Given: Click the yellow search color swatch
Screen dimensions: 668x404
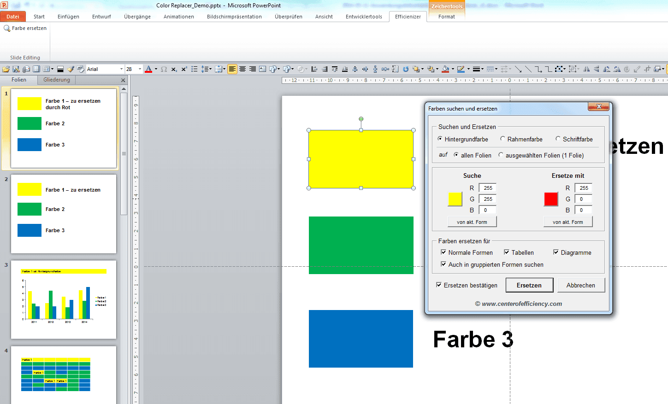Looking at the screenshot, I should 455,199.
